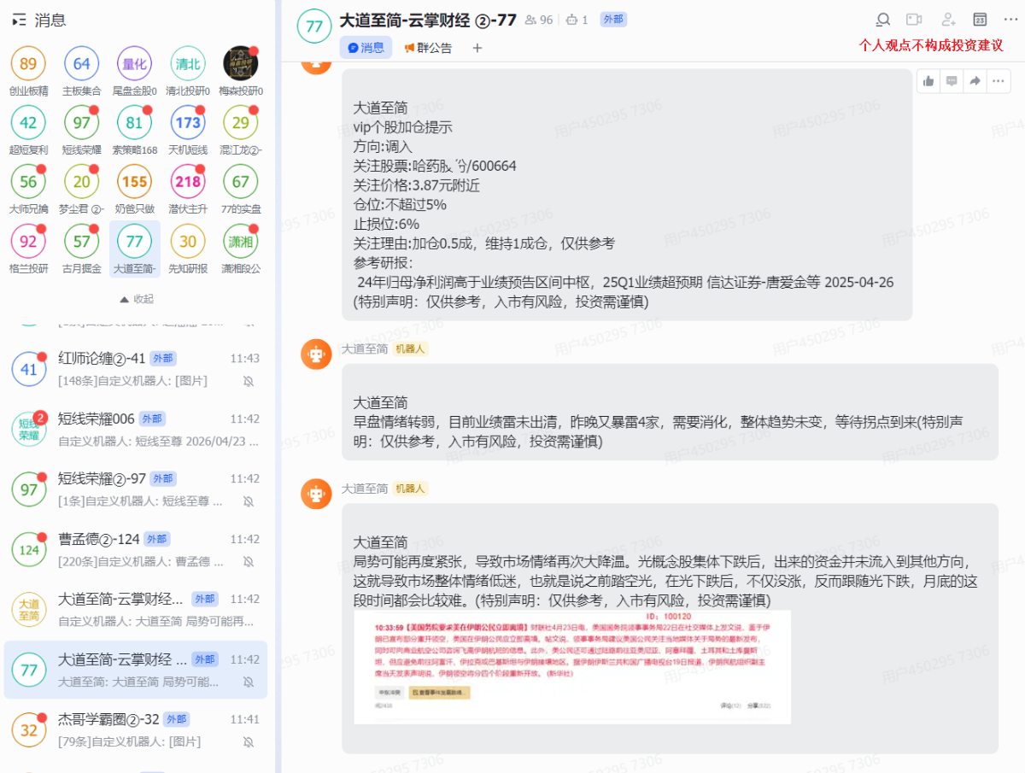1025x773 pixels.
Task: Forward the message using arrow icon
Action: point(975,81)
